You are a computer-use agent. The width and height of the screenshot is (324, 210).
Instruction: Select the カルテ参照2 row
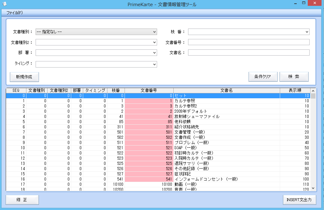[158, 106]
